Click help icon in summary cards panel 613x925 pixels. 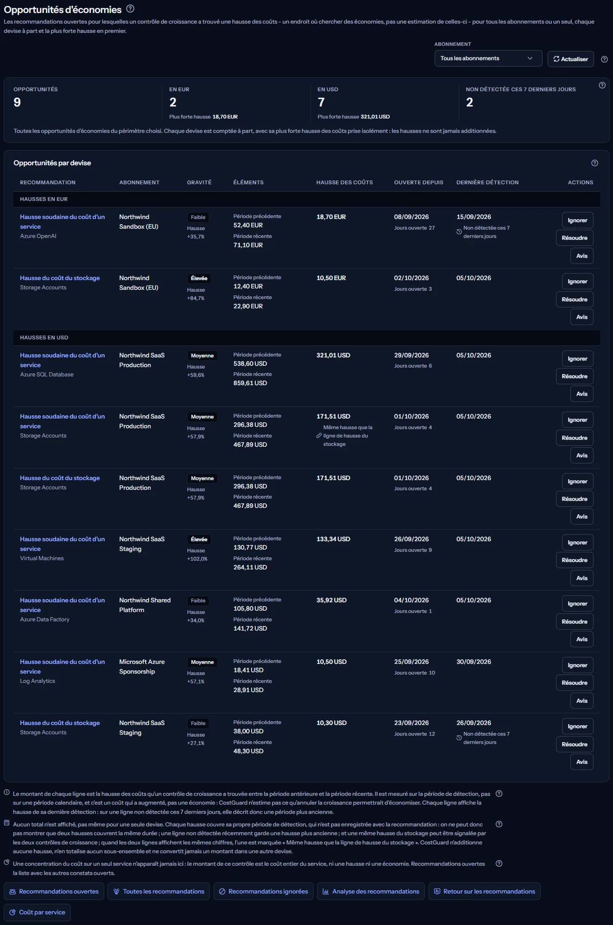602,85
